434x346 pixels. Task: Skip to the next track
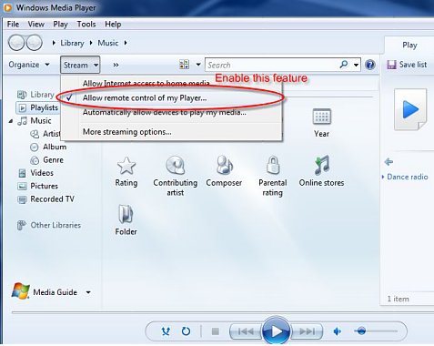[x=307, y=331]
